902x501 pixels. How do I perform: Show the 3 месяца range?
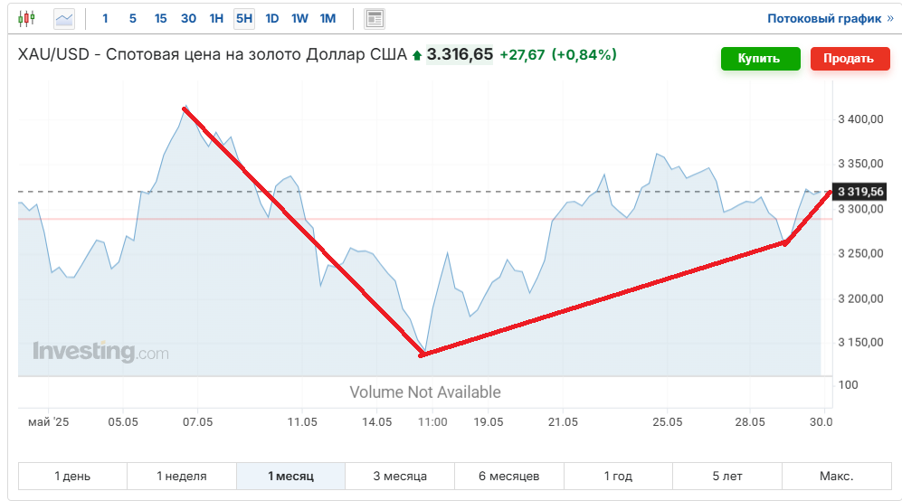[400, 477]
